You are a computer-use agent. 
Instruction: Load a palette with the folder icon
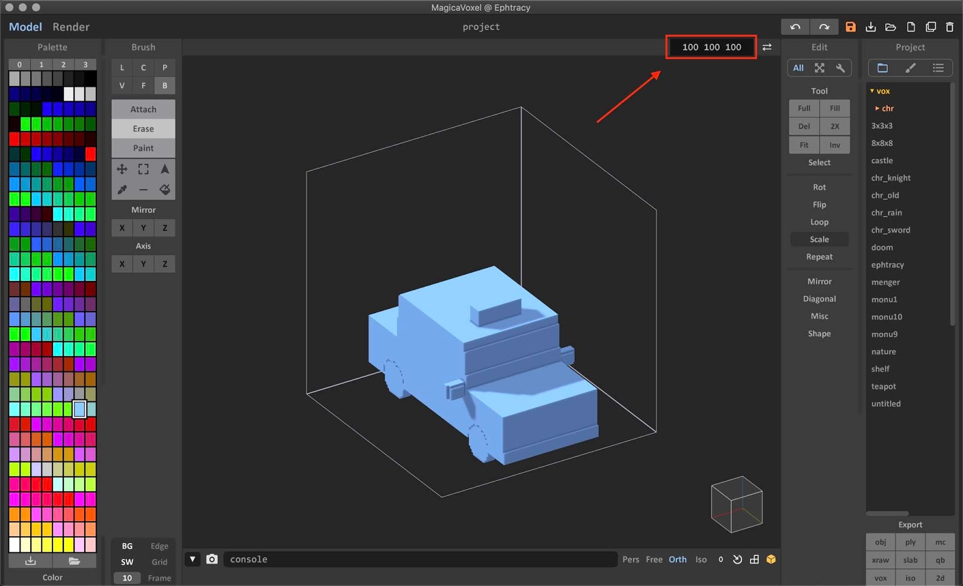pos(74,561)
